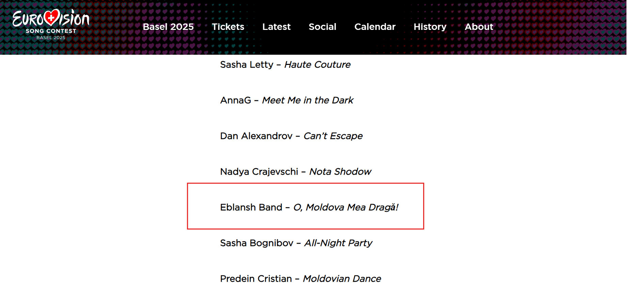627x295 pixels.
Task: Click the song title O, Moldova Mea Dragă!
Action: click(x=346, y=207)
